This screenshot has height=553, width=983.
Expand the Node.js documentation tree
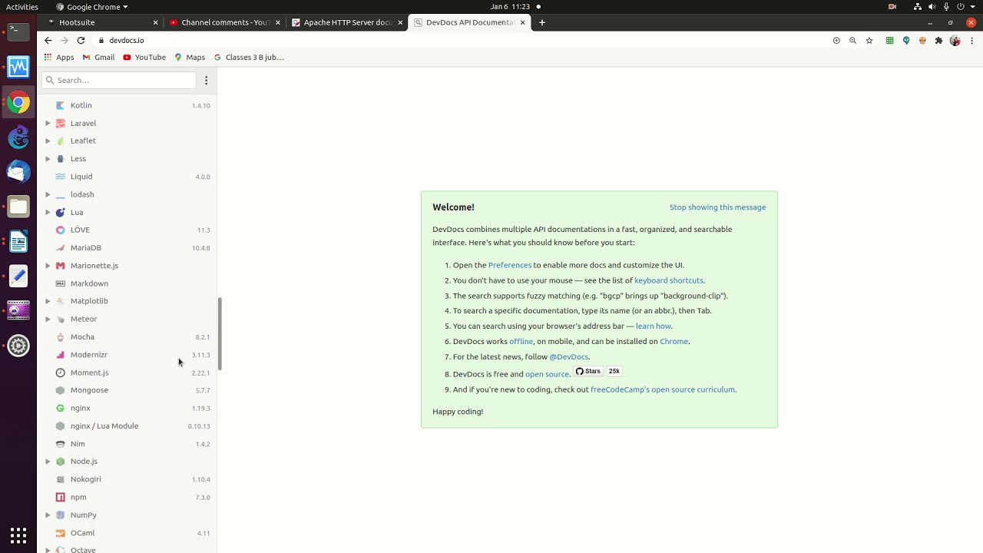click(48, 462)
